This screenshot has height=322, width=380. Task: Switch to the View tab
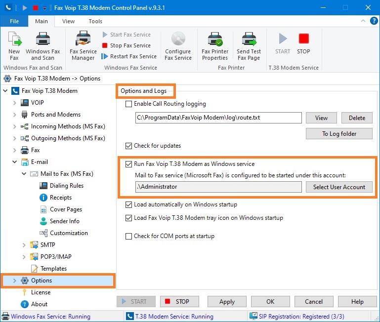pos(68,21)
